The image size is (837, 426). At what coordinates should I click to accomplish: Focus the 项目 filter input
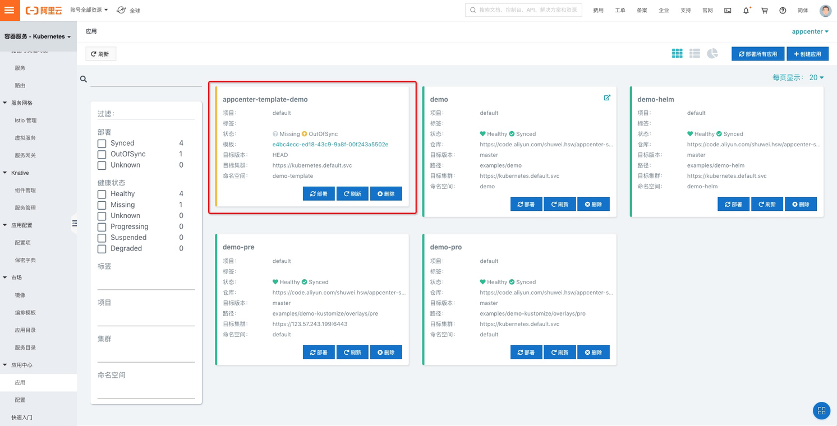[146, 318]
